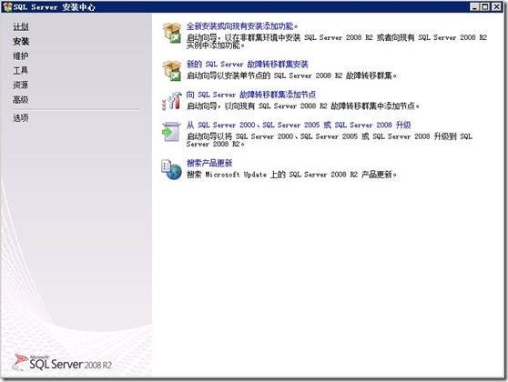The height and width of the screenshot is (382, 508).
Task: Minimize the SQL Server 安装中心 window
Action: (x=474, y=6)
